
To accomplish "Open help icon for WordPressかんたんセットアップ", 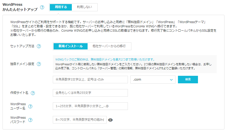I will (x=42, y=7).
